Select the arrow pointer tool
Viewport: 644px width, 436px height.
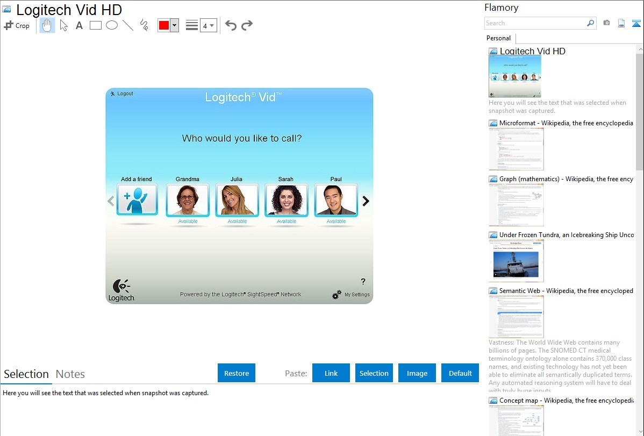[x=63, y=25]
